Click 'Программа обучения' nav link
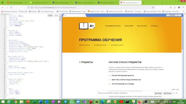The height and width of the screenshot is (104, 186). click(113, 26)
